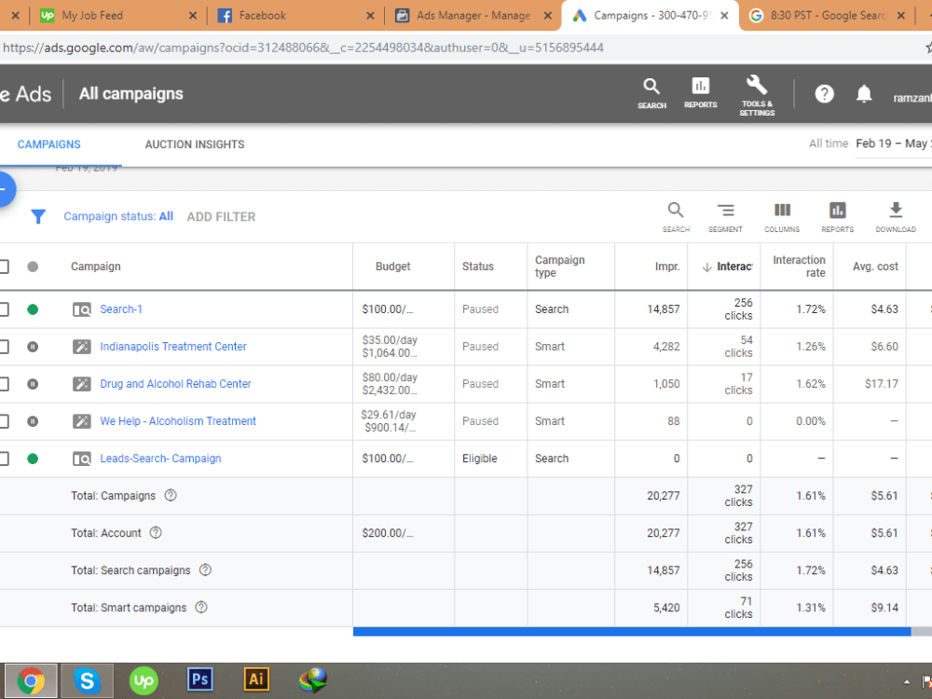
Task: Open the Search-1 campaign link
Action: point(120,309)
